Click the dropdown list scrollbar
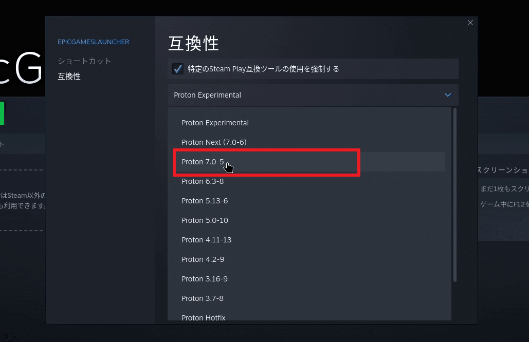The image size is (529, 342). pos(455,195)
